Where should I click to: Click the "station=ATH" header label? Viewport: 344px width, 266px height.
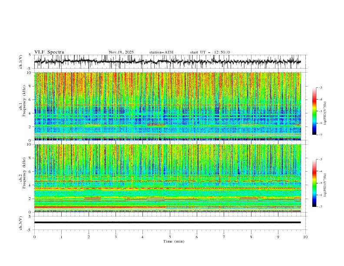(161, 52)
